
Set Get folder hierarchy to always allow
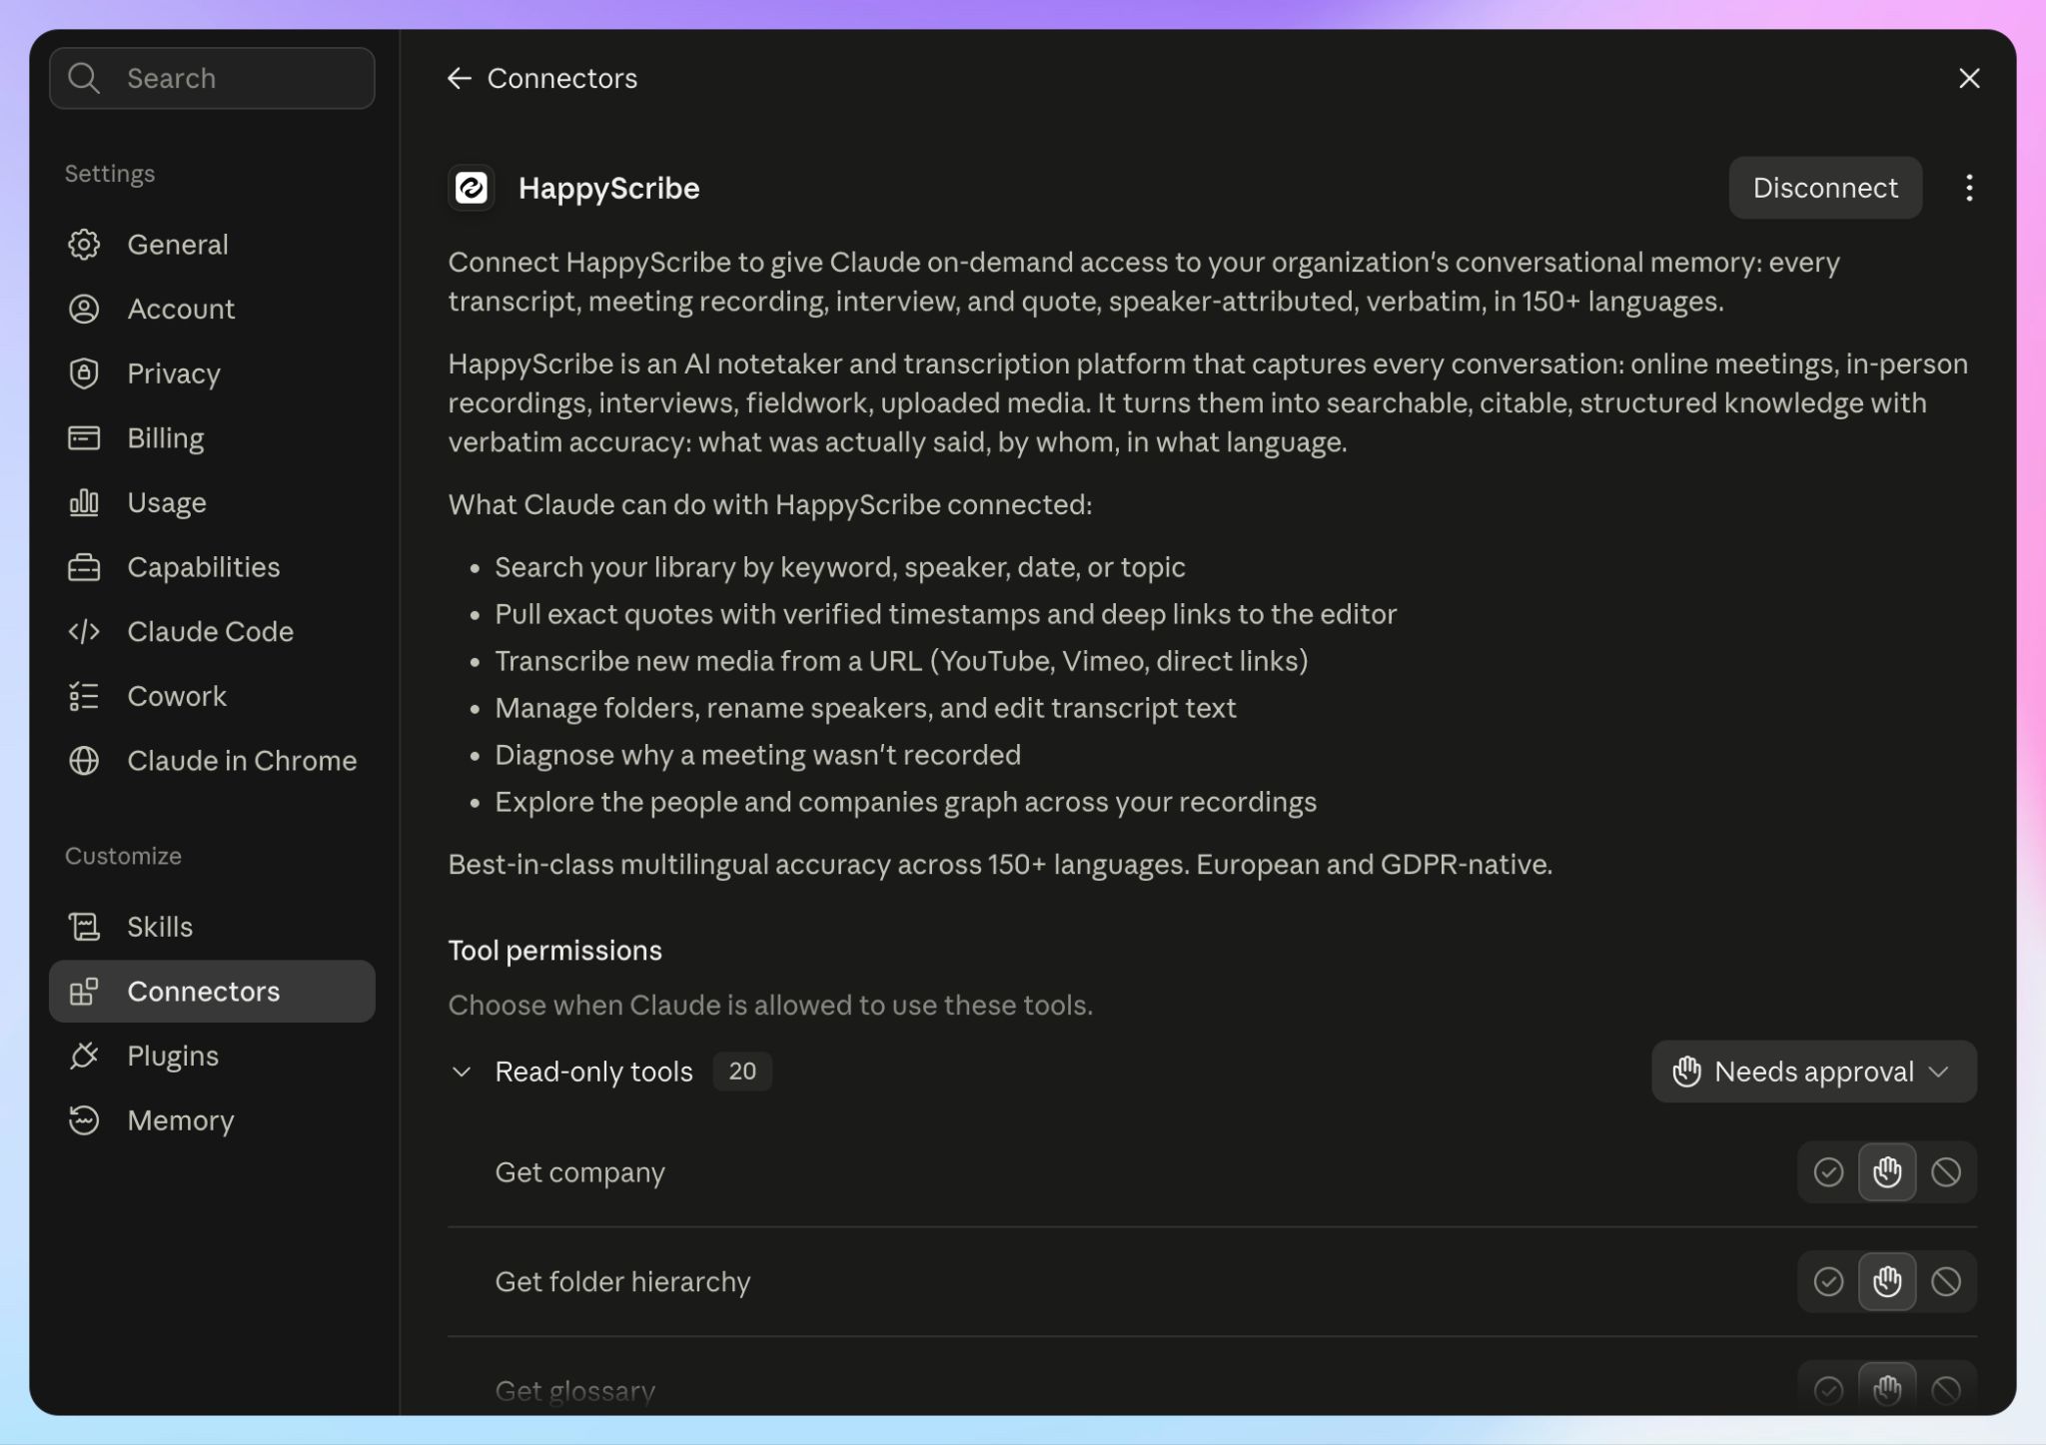[1828, 1281]
